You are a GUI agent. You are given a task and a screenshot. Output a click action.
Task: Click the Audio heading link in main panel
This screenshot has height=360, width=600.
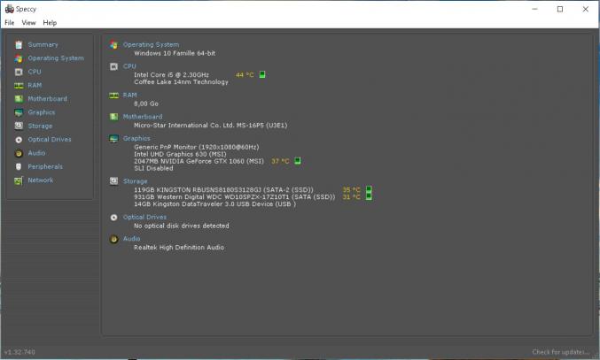coord(132,239)
